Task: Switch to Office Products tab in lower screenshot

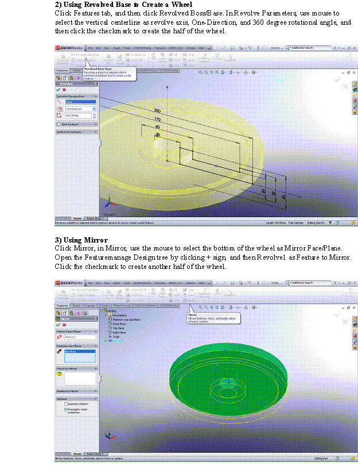Action: pos(122,306)
